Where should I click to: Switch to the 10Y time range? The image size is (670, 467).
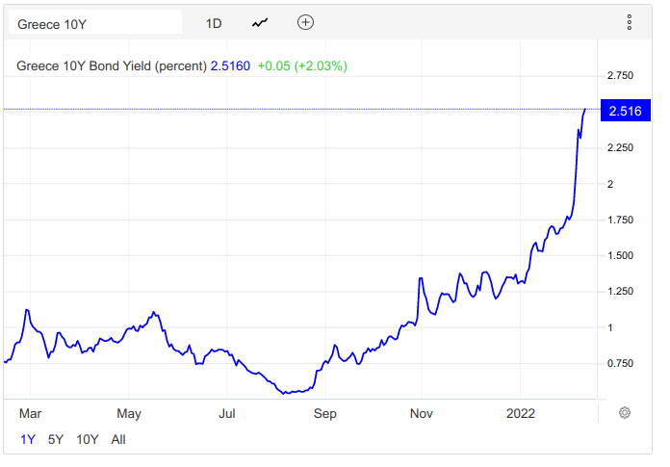point(88,439)
